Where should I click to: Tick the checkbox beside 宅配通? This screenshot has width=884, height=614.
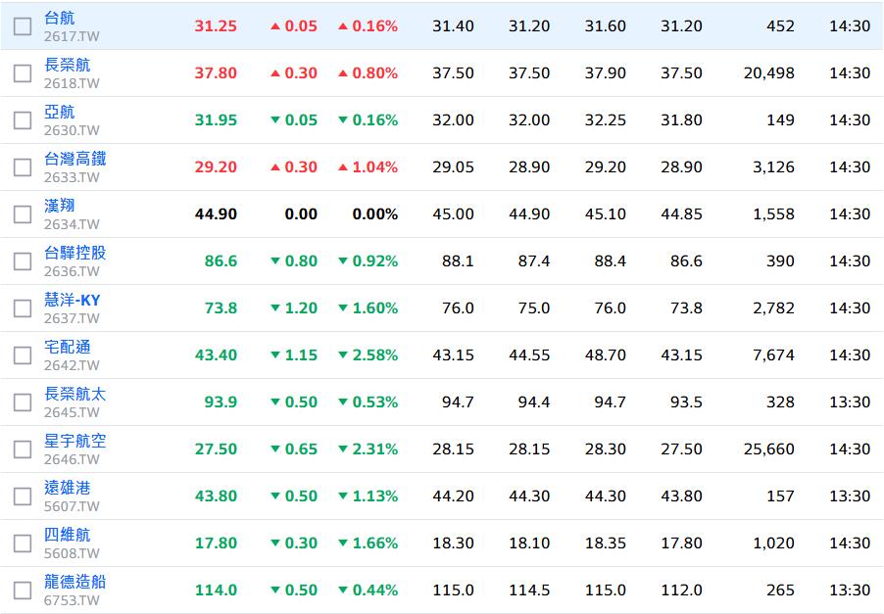point(23,355)
